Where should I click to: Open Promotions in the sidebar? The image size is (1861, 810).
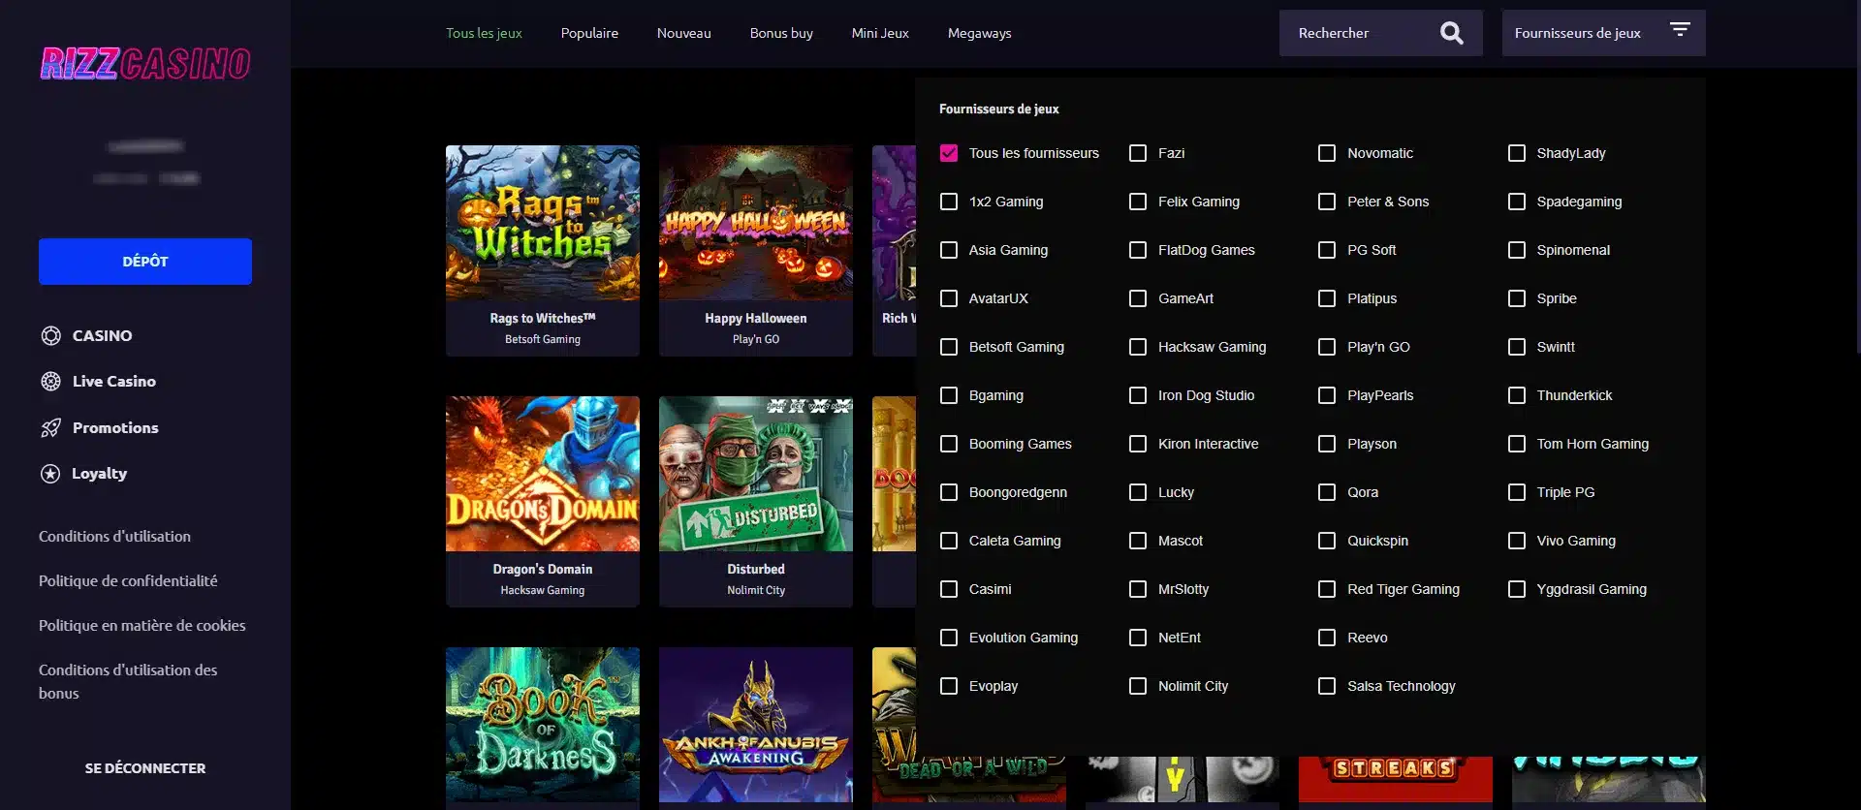coord(115,427)
